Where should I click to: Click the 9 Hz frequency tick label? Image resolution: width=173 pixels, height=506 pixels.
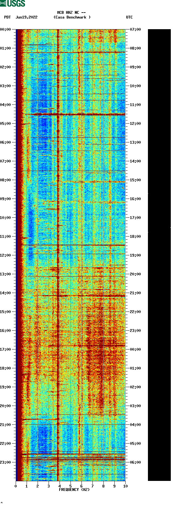click(114, 486)
